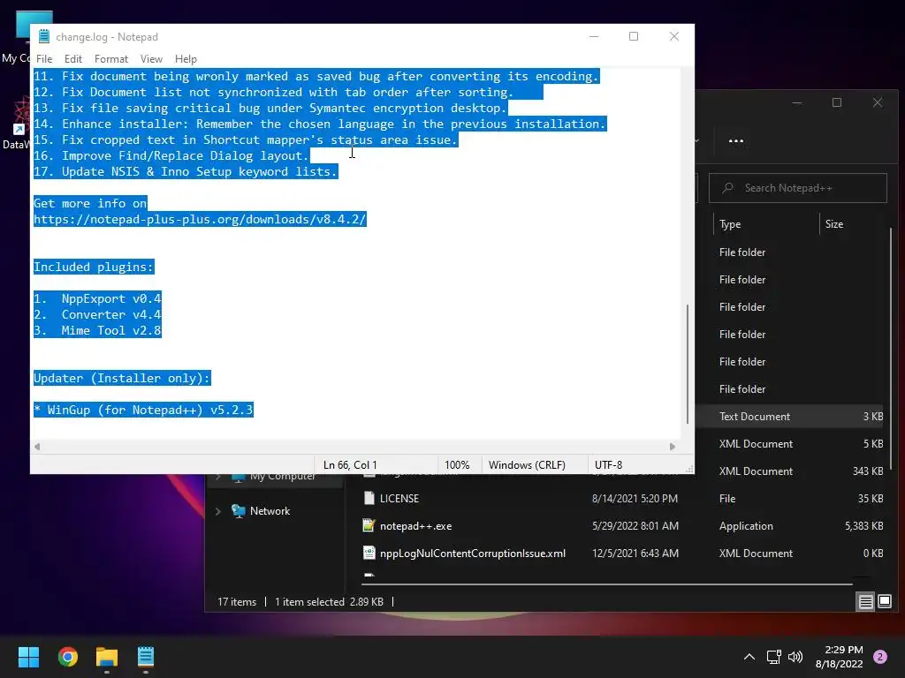Open the Edit menu in Notepad

click(x=72, y=59)
